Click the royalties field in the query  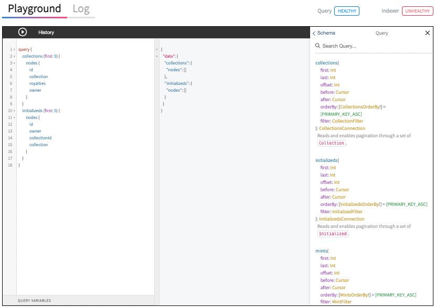pyautogui.click(x=37, y=83)
